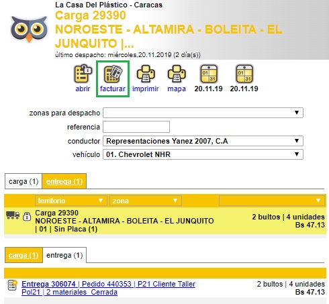This screenshot has height=304, width=329.
Task: Click the truck icon beside Carga 29390
Action: 13,215
